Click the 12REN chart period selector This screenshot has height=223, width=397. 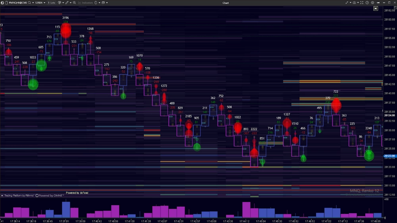click(39, 2)
